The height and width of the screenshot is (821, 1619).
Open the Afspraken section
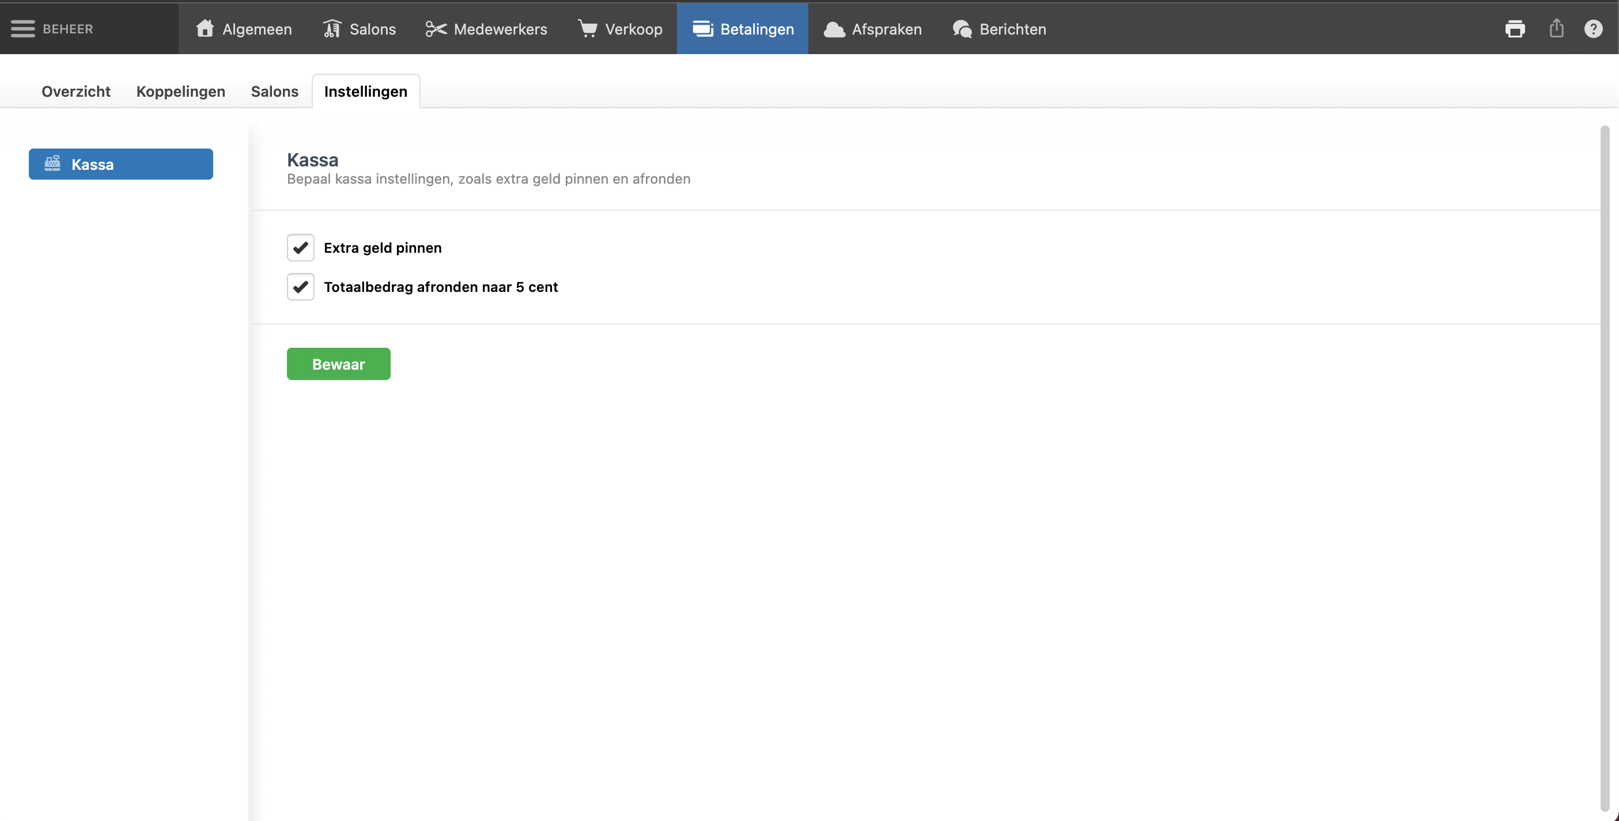tap(872, 29)
